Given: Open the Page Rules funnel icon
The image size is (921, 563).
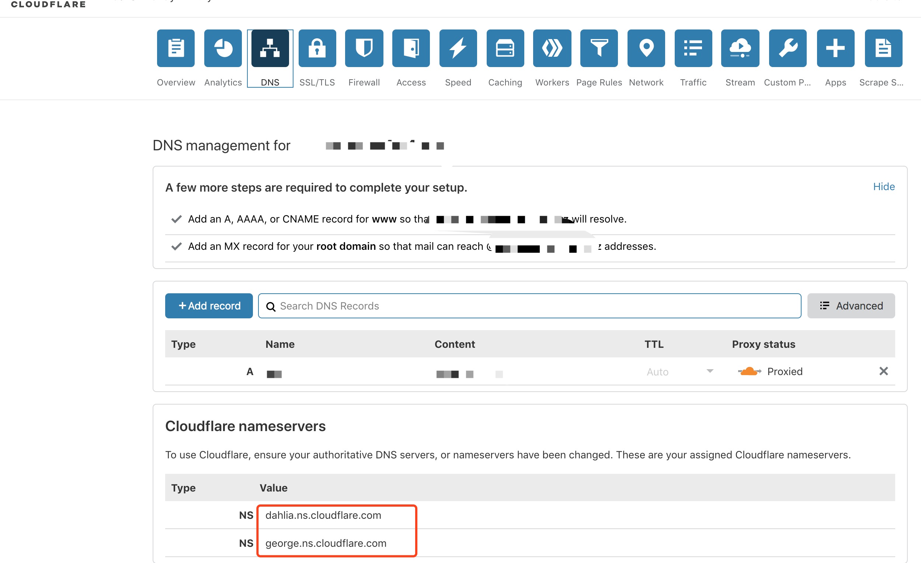Looking at the screenshot, I should [599, 48].
